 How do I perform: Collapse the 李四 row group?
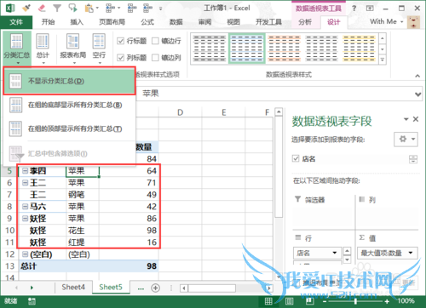pyautogui.click(x=26, y=171)
